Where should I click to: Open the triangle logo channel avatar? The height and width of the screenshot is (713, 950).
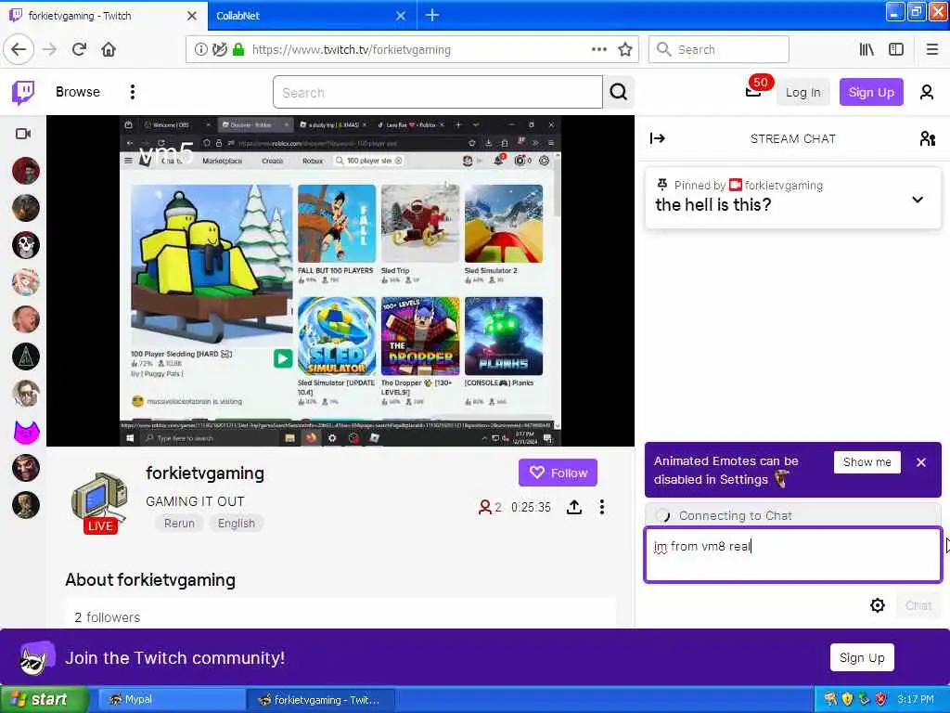click(26, 356)
